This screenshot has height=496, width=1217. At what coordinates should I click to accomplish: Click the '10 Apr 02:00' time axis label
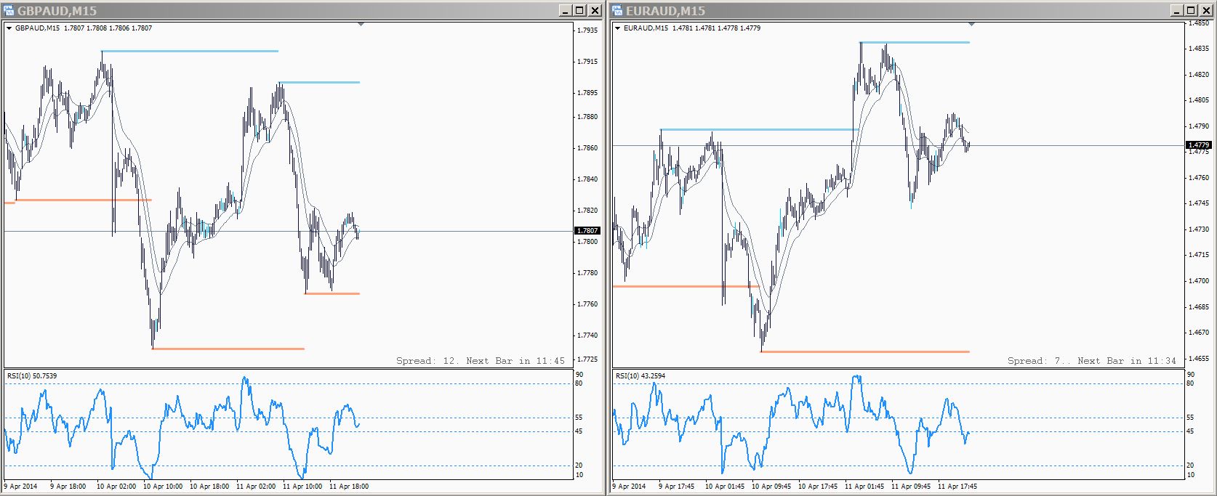point(116,487)
